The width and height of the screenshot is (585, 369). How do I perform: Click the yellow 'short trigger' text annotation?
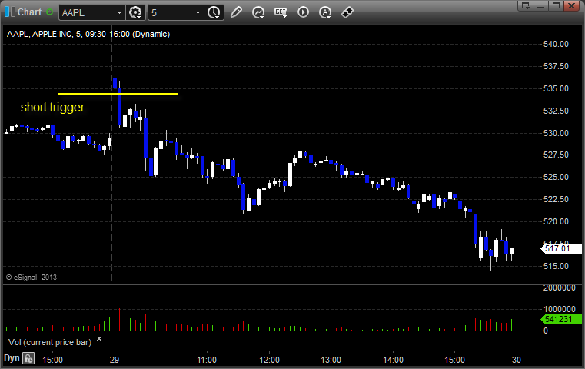(x=52, y=108)
